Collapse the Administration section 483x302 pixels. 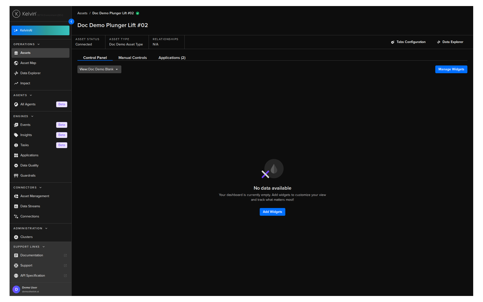click(46, 229)
